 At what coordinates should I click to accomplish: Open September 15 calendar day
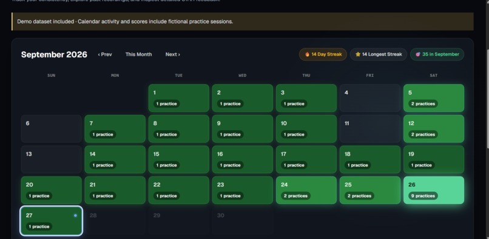pyautogui.click(x=179, y=159)
